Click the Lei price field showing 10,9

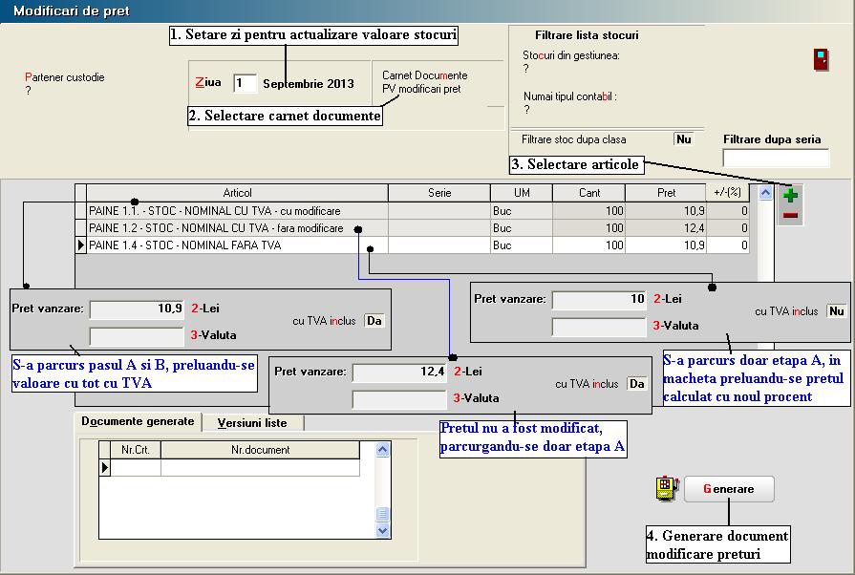click(137, 309)
